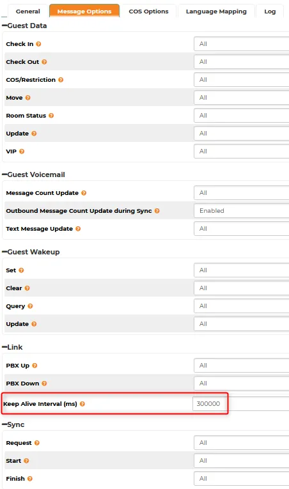Collapse the Link section
289x489 pixels.
(x=4, y=348)
